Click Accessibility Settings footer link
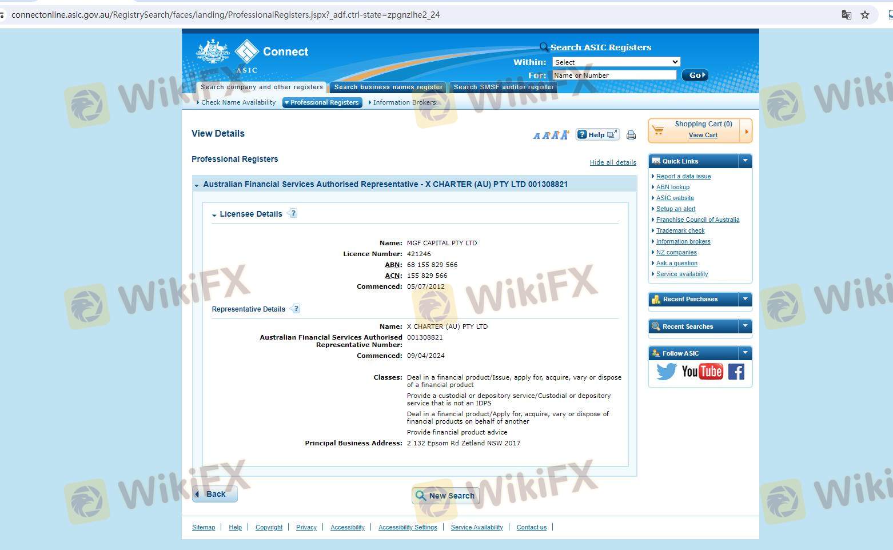The height and width of the screenshot is (550, 893). coord(408,527)
